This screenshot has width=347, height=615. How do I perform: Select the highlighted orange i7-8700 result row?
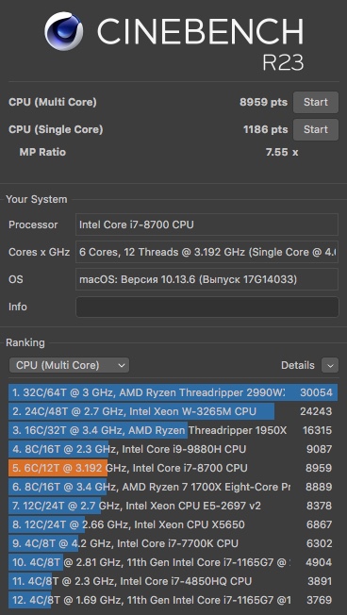click(x=173, y=468)
